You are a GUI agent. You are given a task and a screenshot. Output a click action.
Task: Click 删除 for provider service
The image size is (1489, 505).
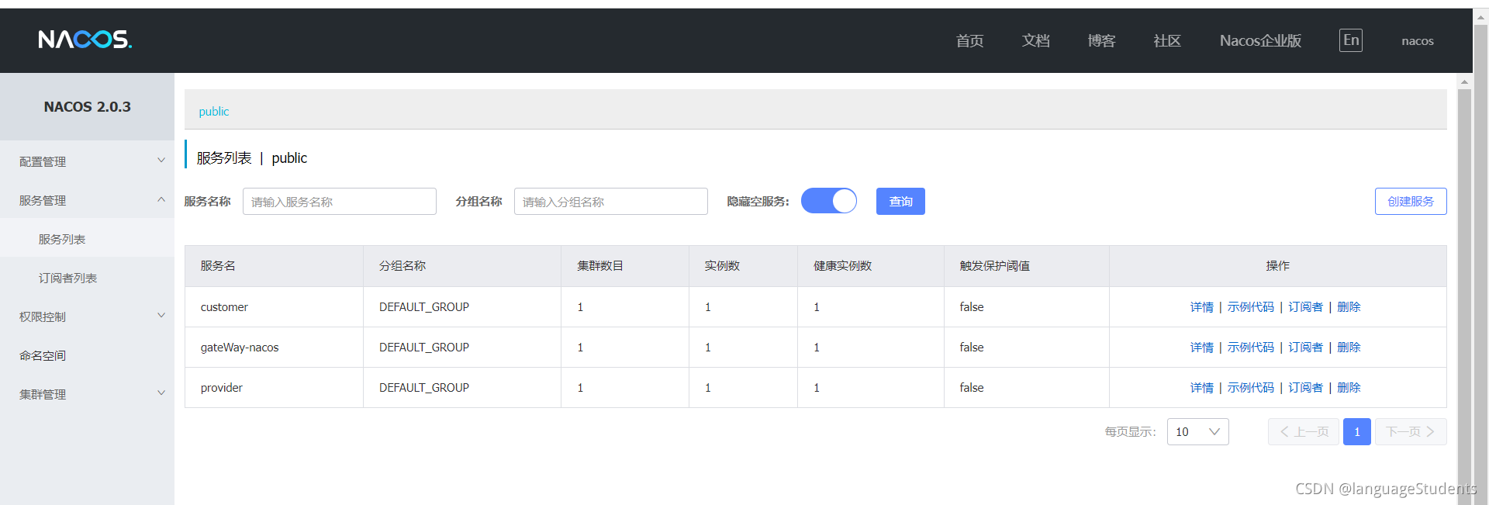1349,388
